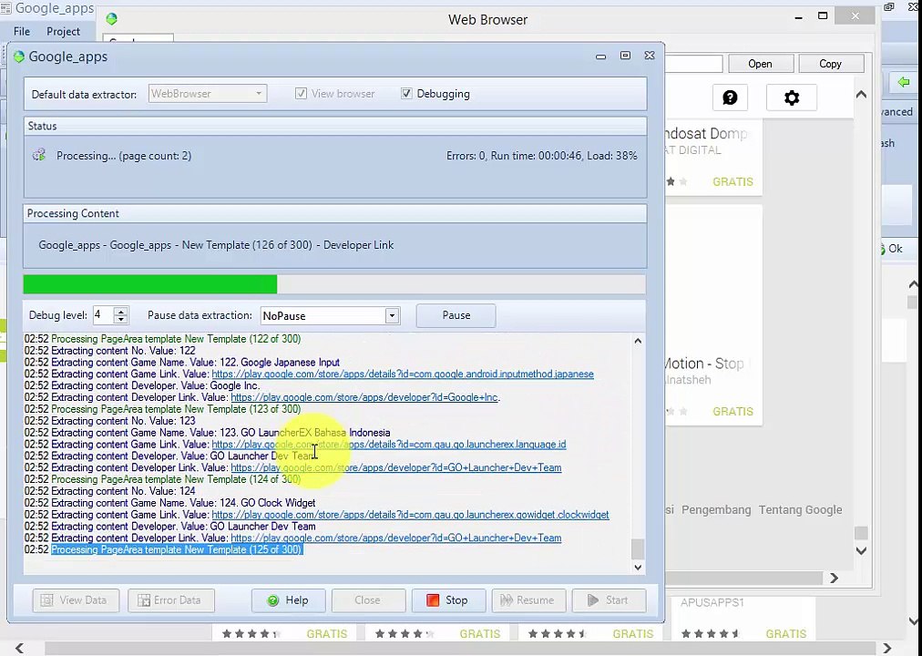Click the debug log scrollbar thumb
The image size is (922, 656).
(x=638, y=549)
